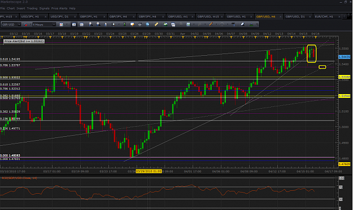Click the yellow 1.53168 price label
Image resolution: width=353 pixels, height=210 pixels.
click(345, 77)
